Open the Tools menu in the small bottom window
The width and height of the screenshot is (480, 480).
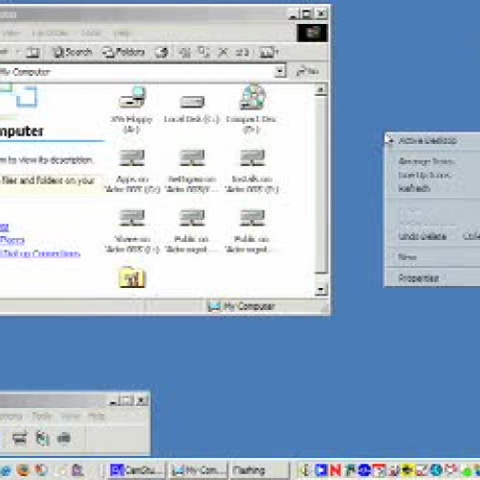(x=42, y=416)
